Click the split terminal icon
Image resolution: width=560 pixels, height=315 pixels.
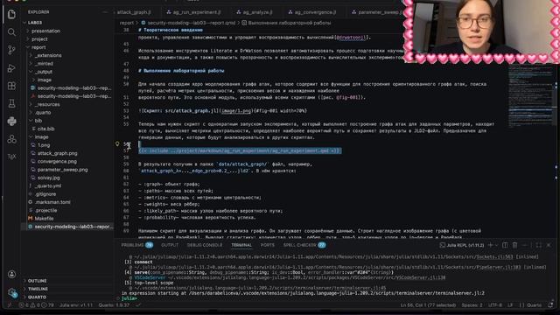505,245
